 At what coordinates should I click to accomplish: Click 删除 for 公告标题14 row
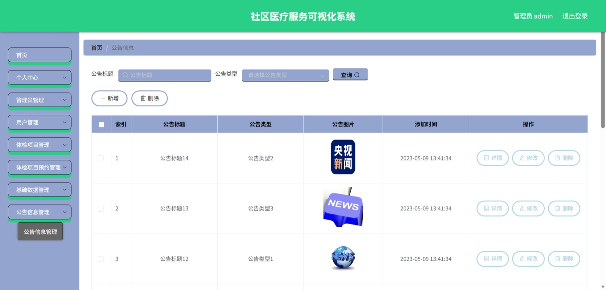click(x=564, y=158)
